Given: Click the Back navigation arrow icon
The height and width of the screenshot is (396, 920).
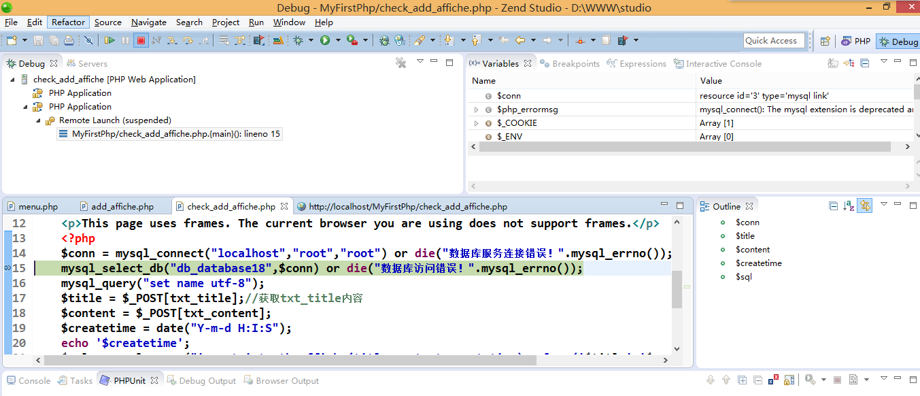Looking at the screenshot, I should tap(520, 41).
